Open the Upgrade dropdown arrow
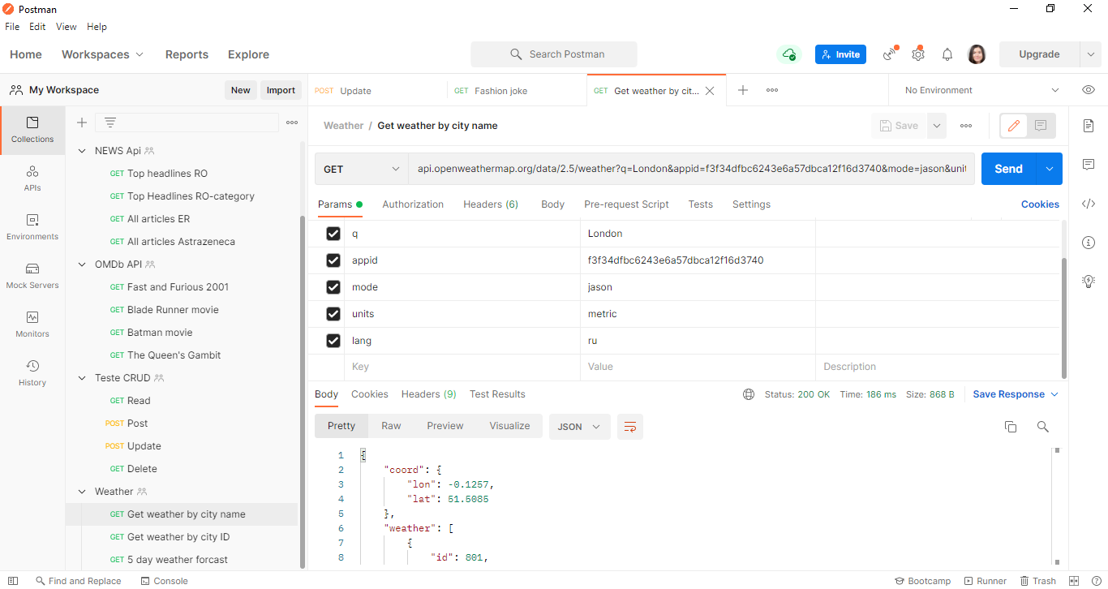The height and width of the screenshot is (589, 1108). (1091, 54)
